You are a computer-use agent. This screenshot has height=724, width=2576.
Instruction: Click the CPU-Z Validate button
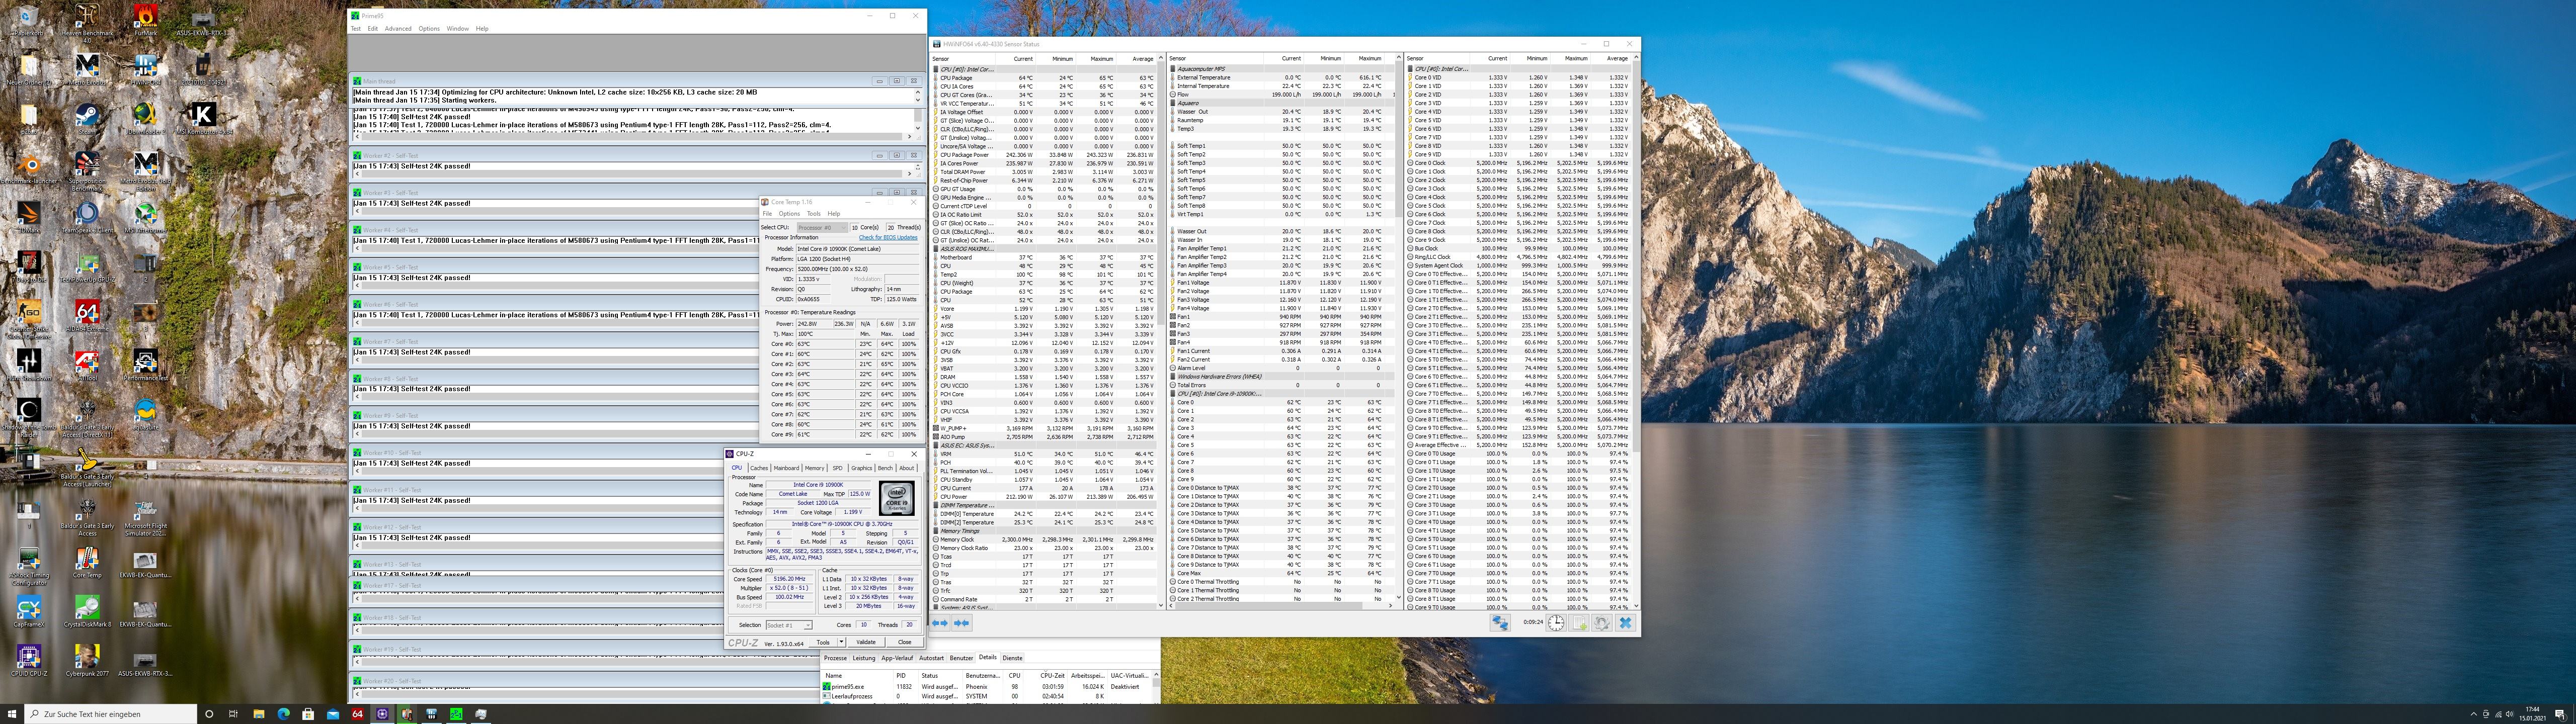click(866, 642)
